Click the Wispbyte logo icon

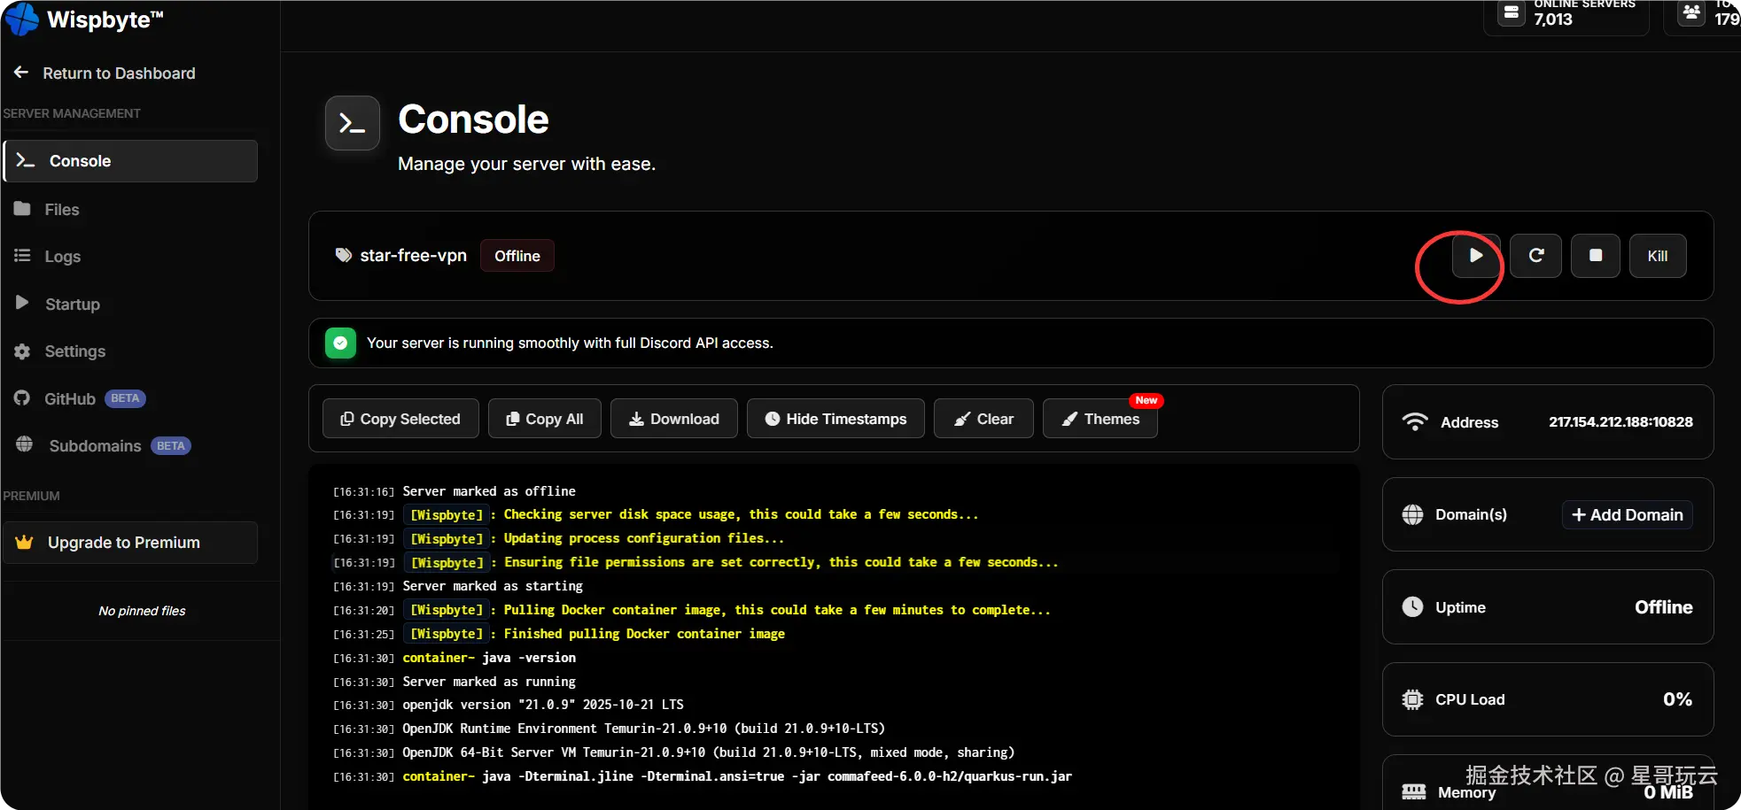[x=22, y=19]
